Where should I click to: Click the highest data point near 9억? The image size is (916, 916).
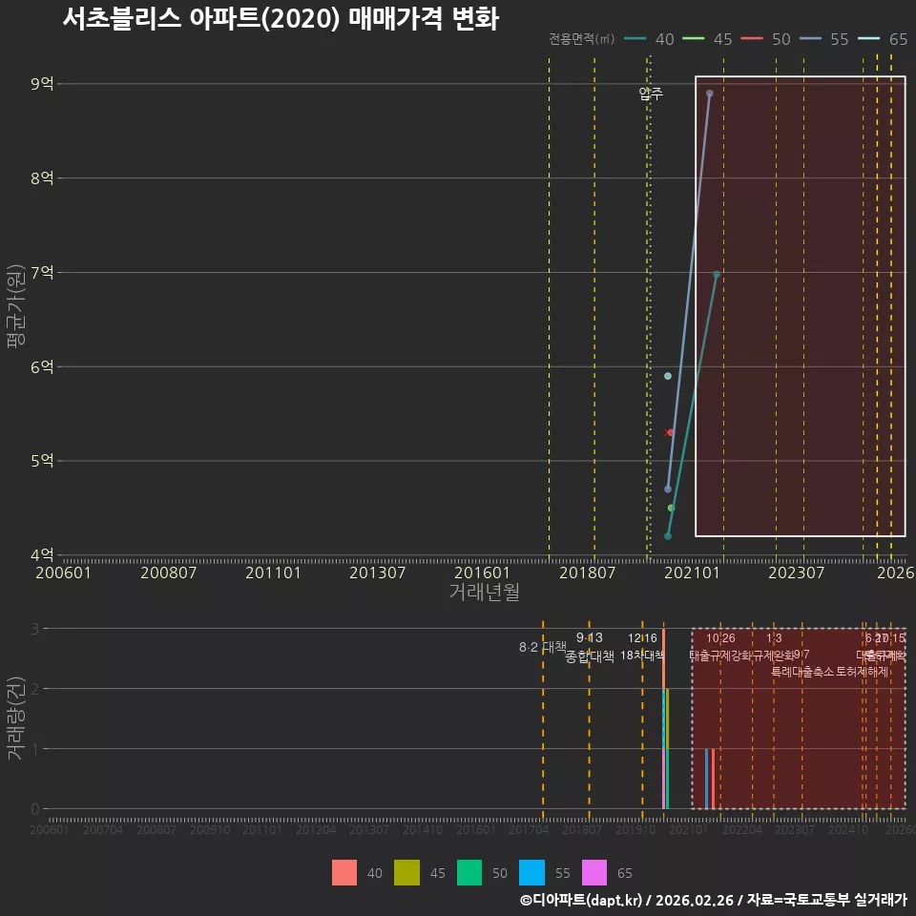click(x=709, y=94)
